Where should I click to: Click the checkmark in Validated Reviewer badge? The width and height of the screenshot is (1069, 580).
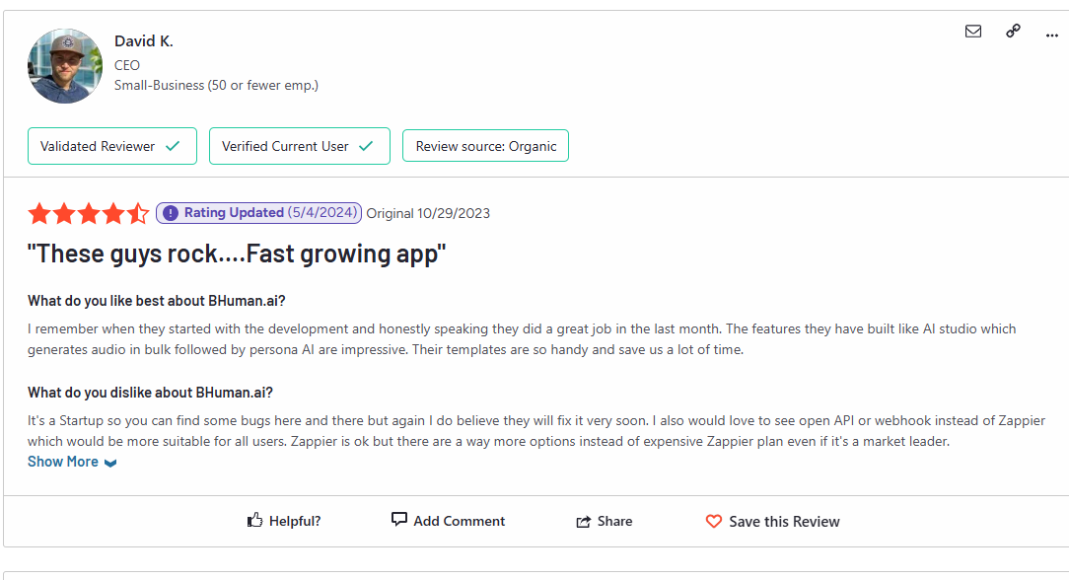click(173, 146)
